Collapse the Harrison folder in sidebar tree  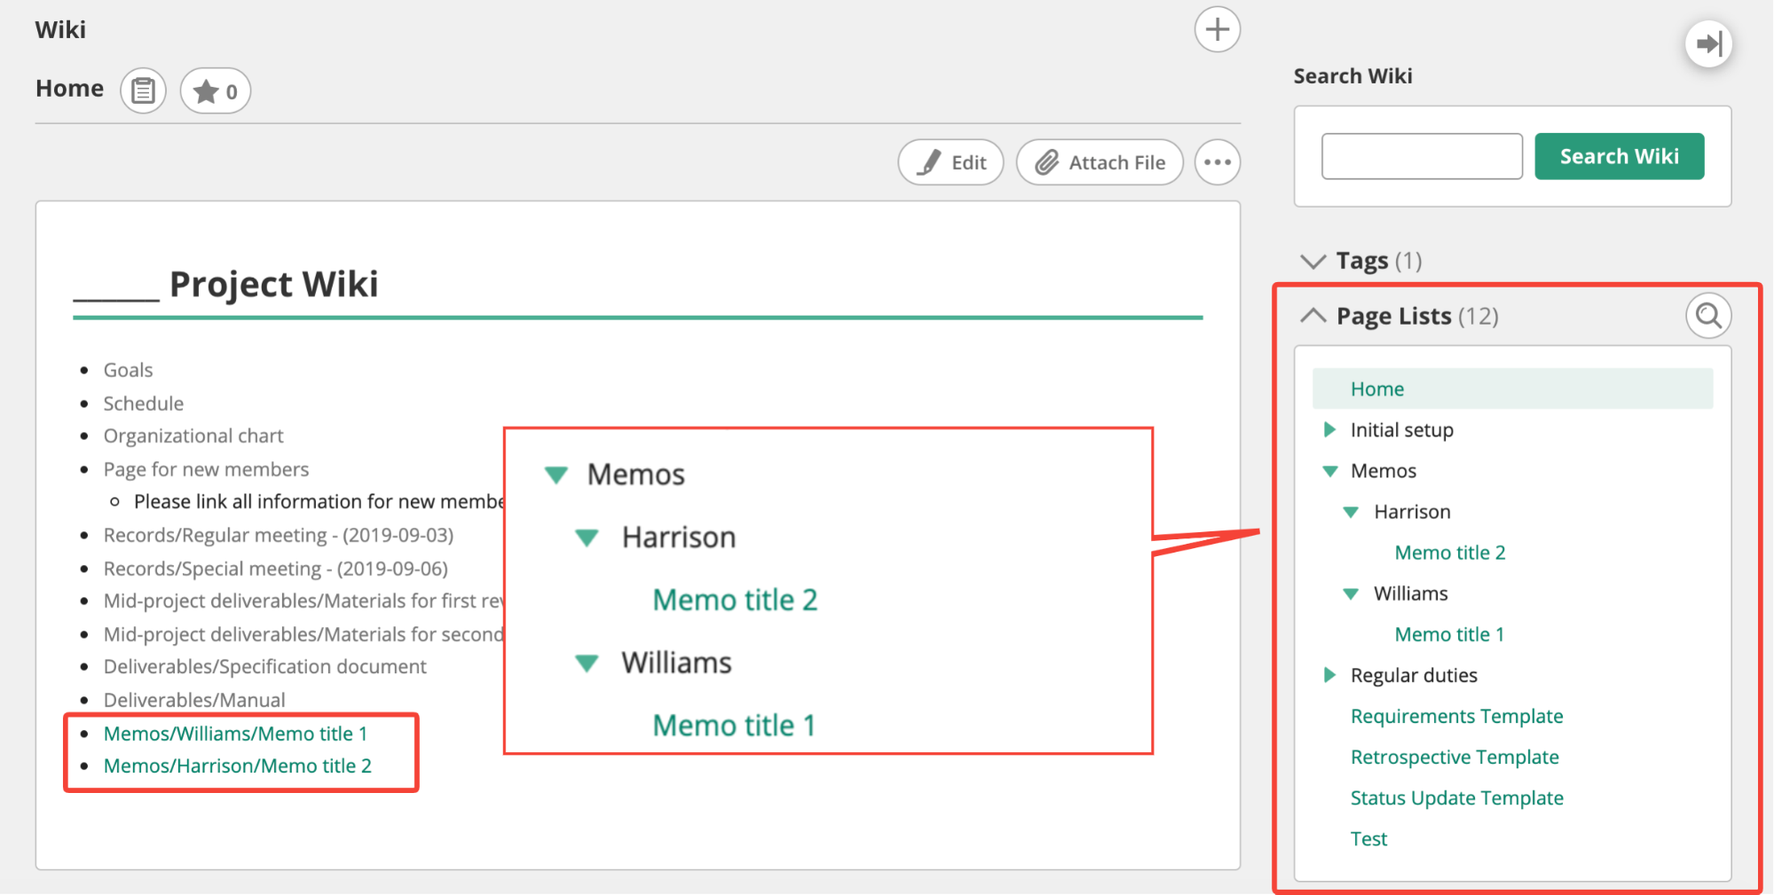pos(1351,512)
